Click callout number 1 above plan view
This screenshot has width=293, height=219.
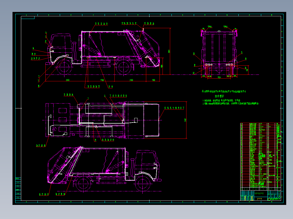pos(88,98)
